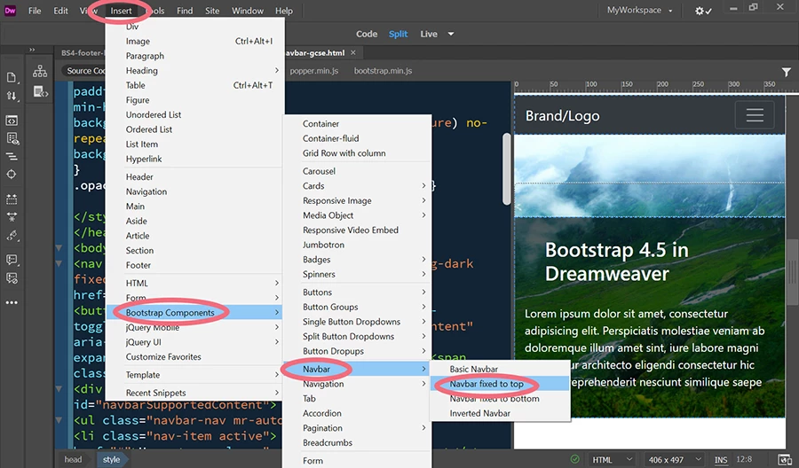
Task: Open the Window menu
Action: click(x=248, y=11)
